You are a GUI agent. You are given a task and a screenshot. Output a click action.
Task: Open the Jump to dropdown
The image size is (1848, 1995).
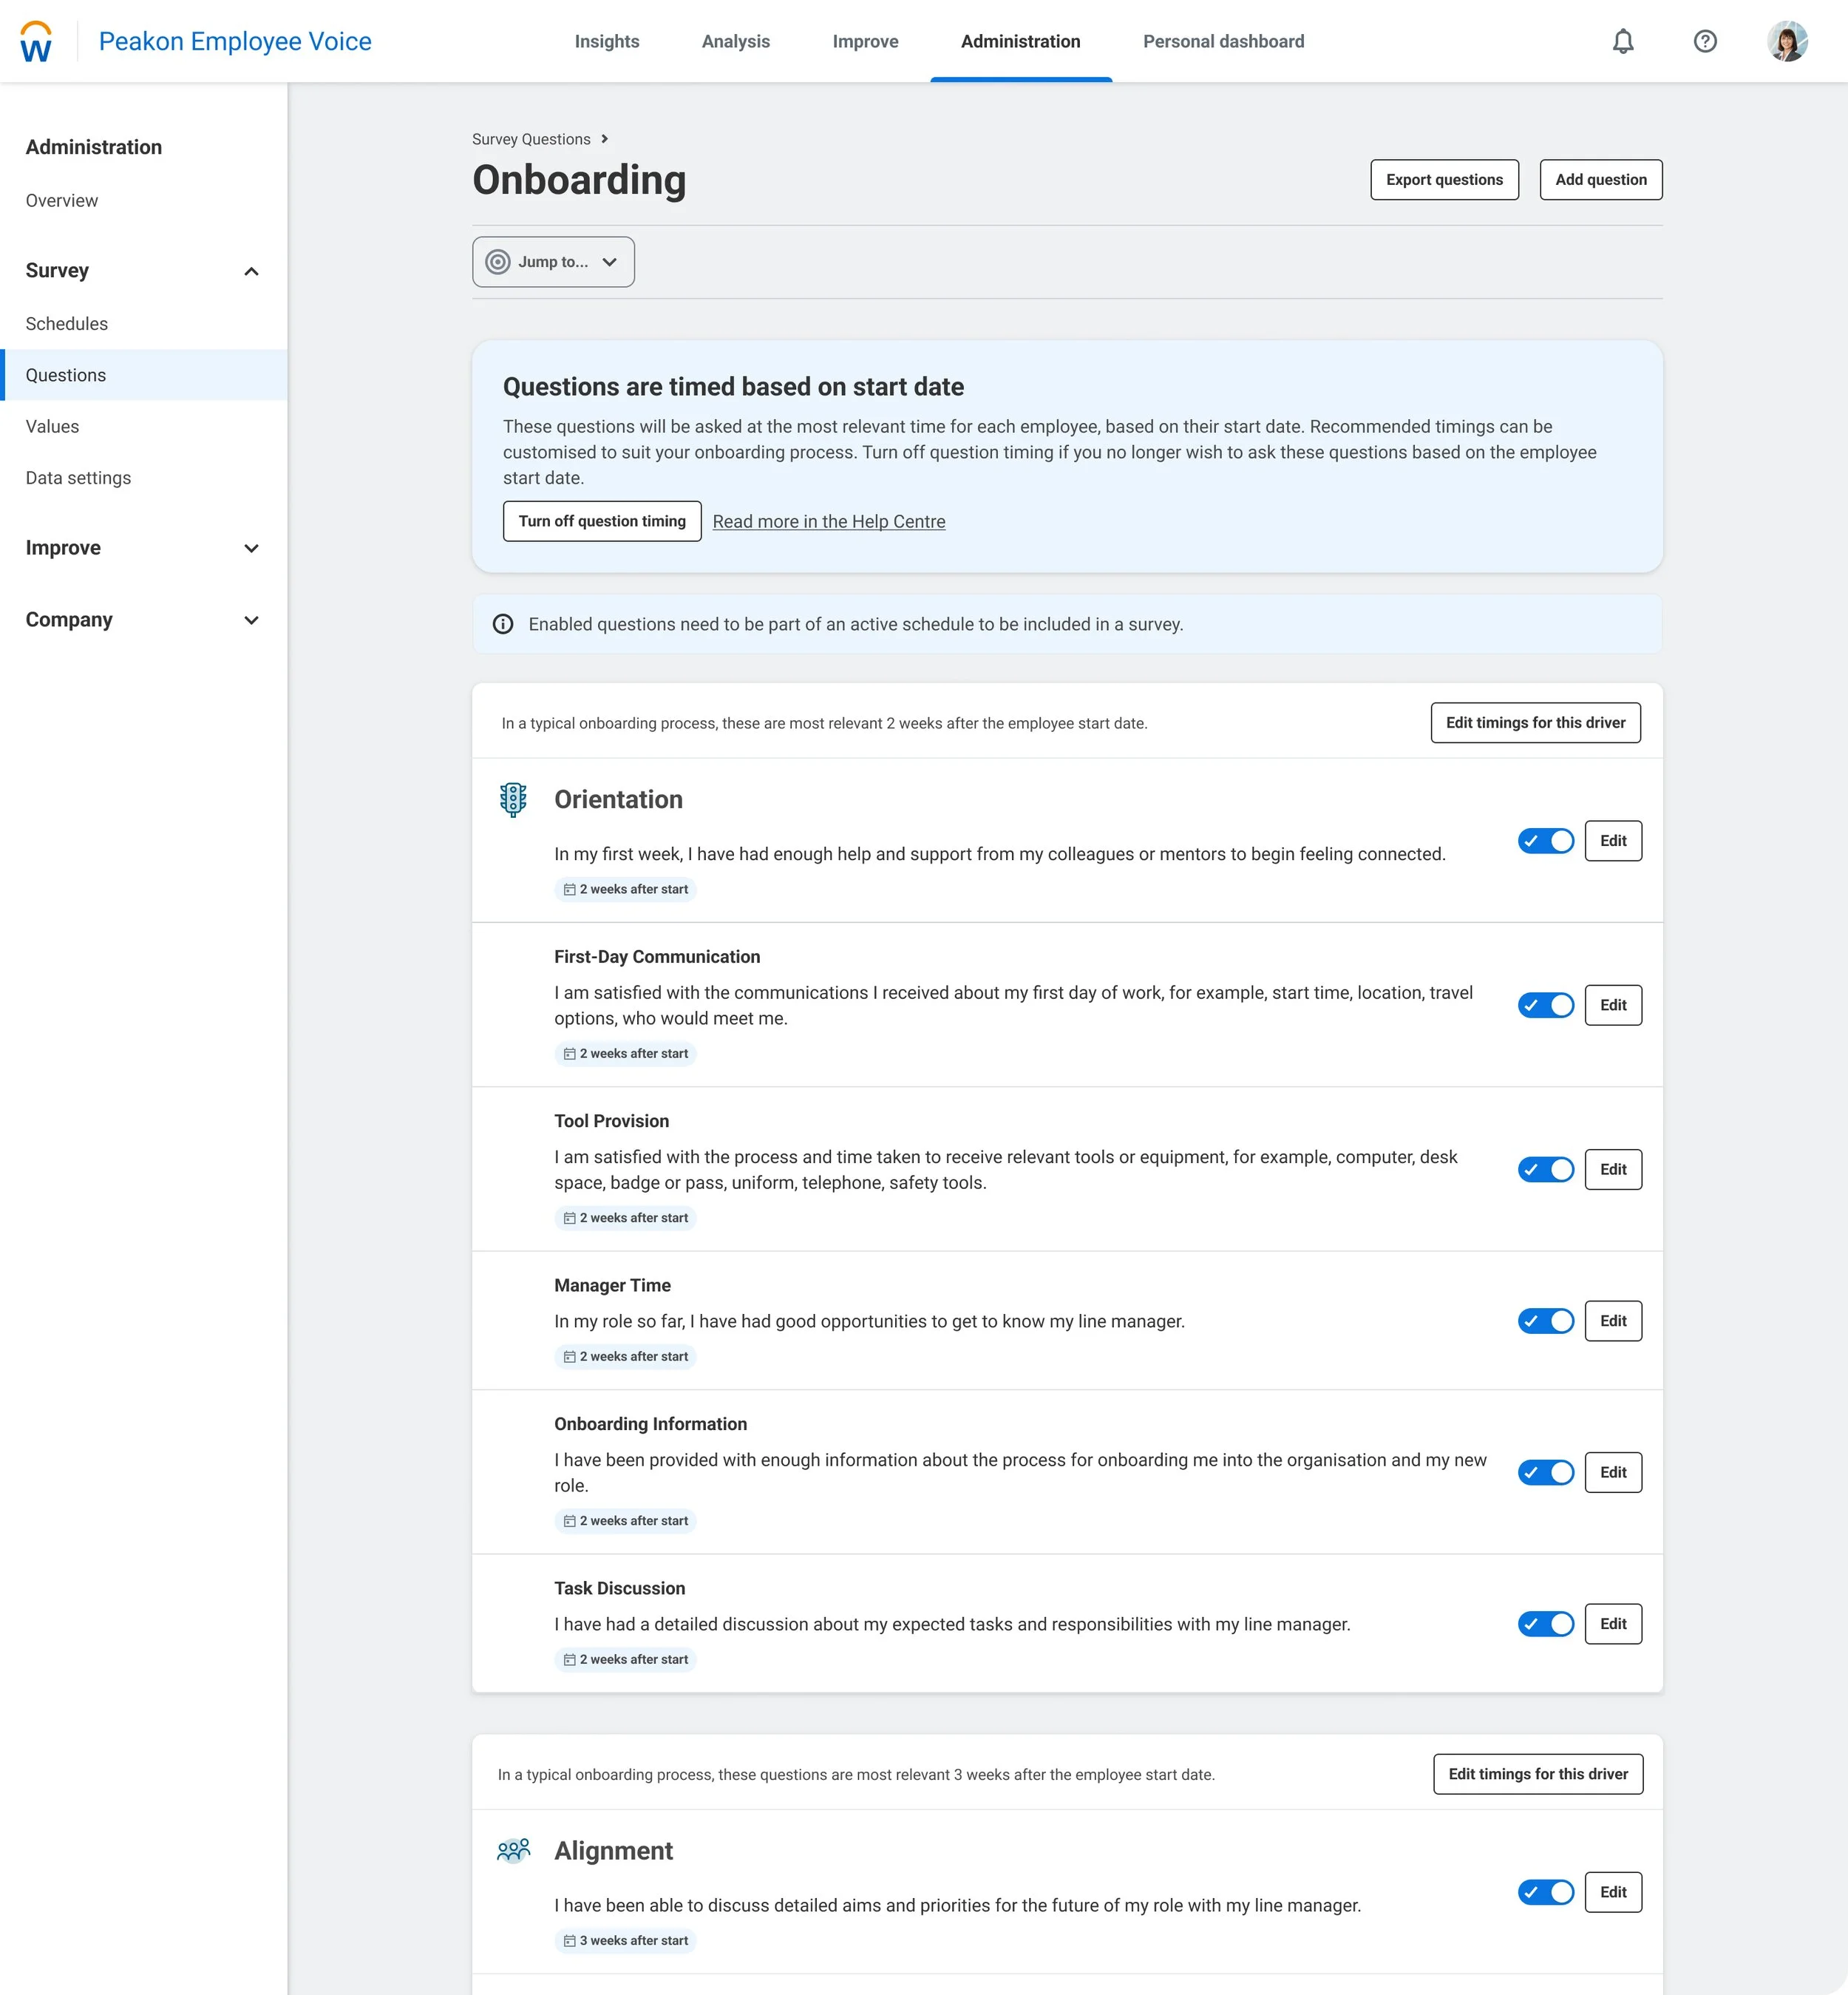tap(553, 262)
